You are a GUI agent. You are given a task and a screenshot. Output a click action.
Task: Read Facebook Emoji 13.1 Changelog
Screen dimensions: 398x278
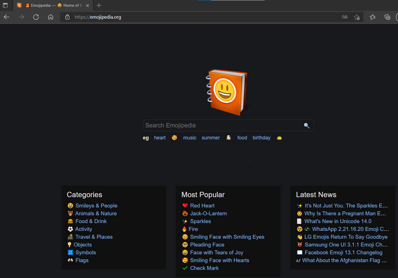coord(344,253)
